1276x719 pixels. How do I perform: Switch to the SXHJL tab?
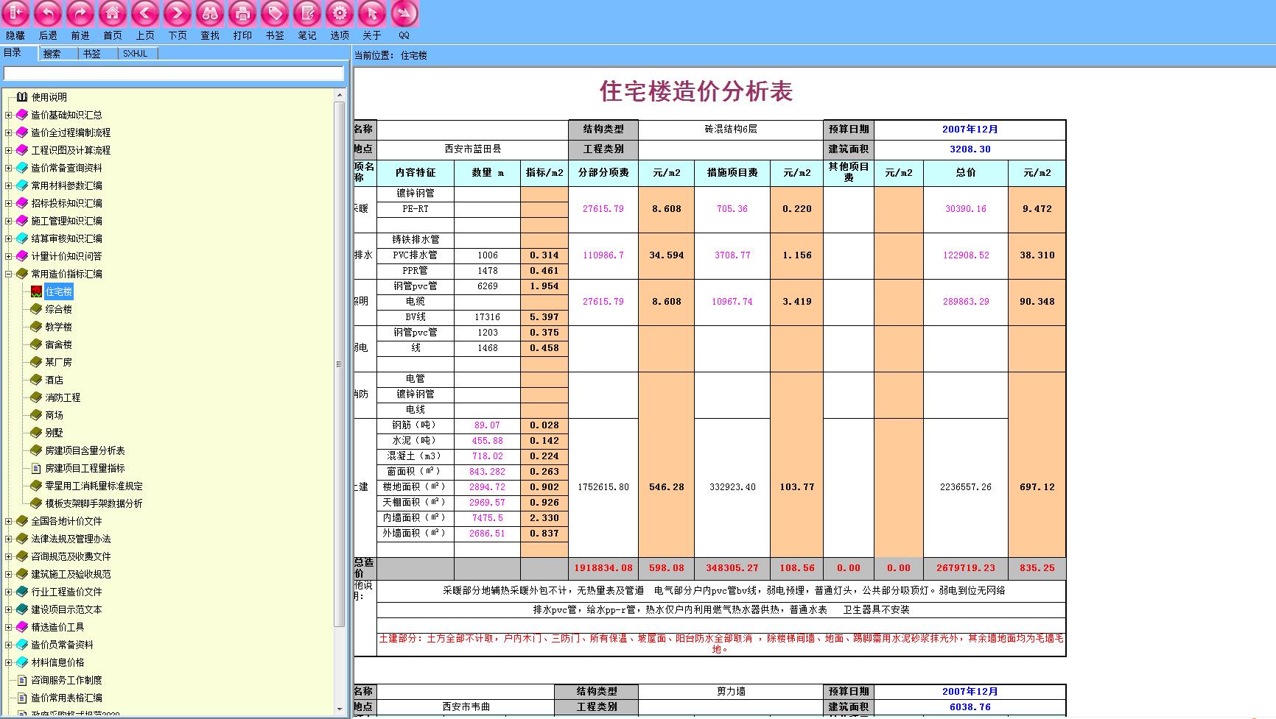pos(136,54)
